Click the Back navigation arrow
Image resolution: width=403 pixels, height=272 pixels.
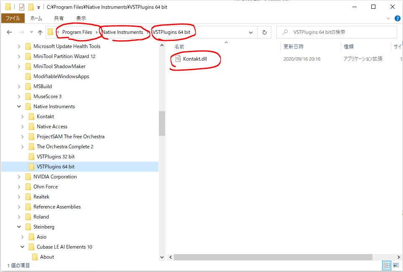(x=9, y=32)
